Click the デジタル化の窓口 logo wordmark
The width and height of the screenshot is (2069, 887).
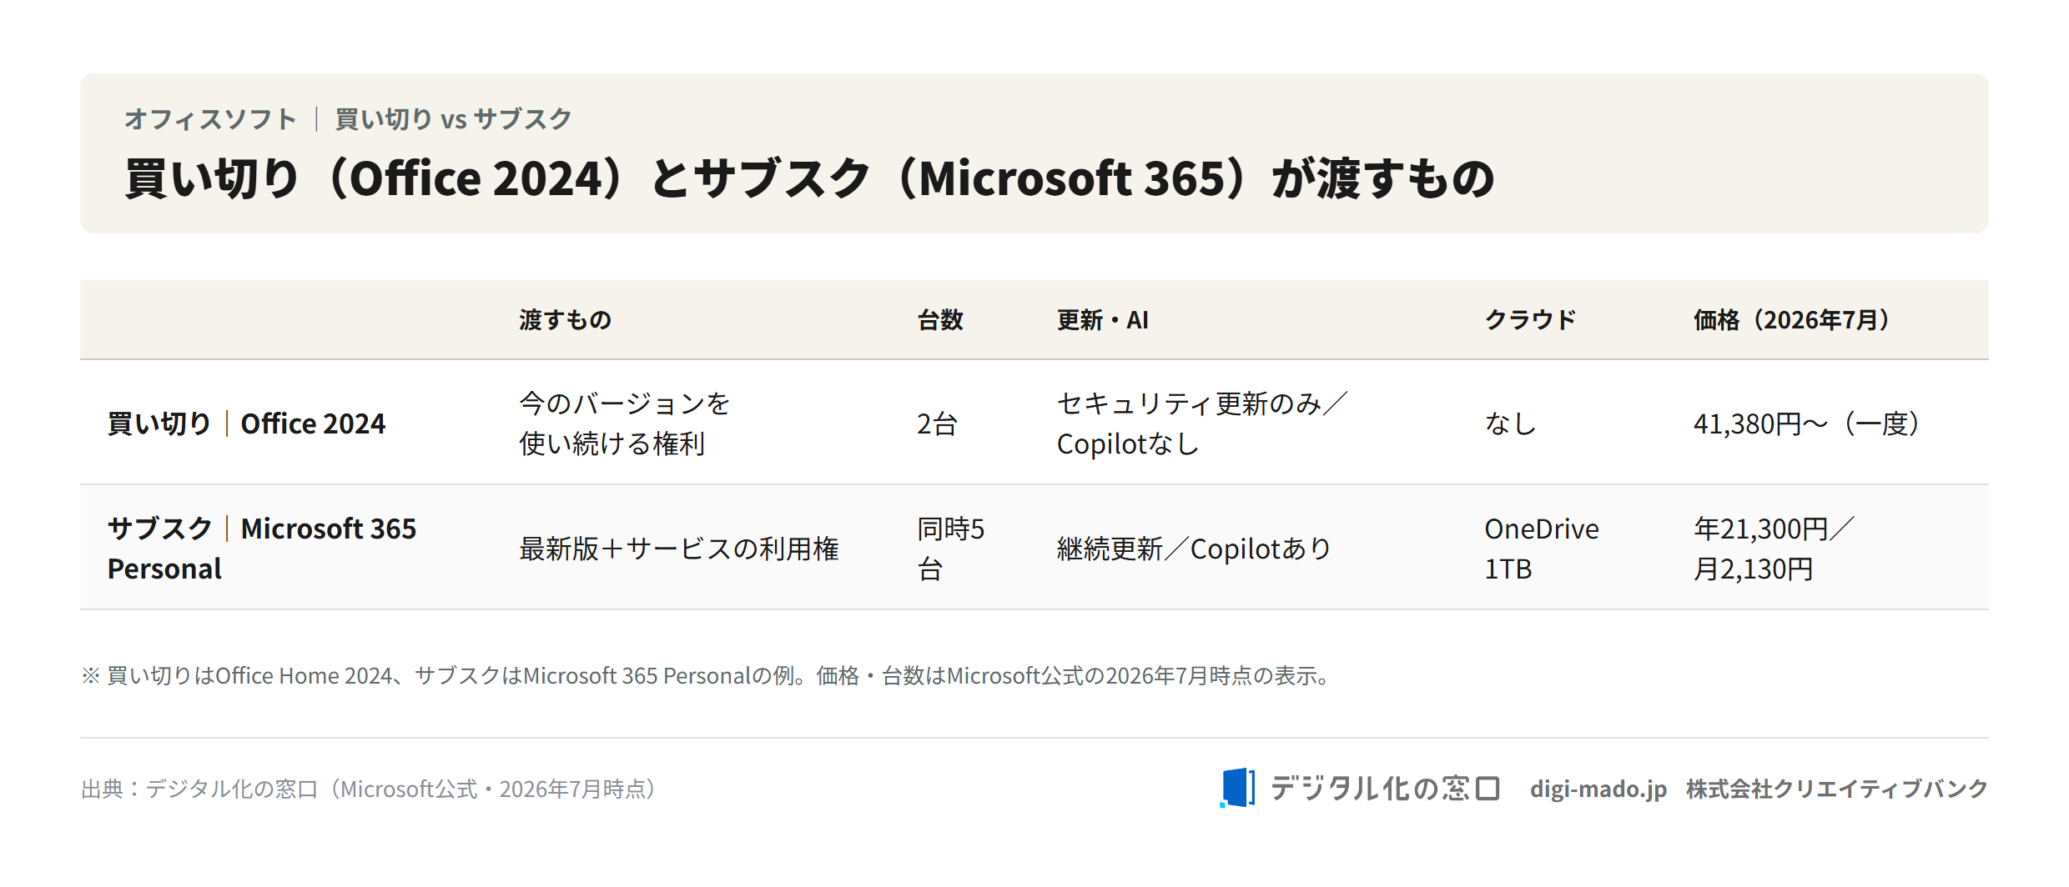tap(1385, 788)
